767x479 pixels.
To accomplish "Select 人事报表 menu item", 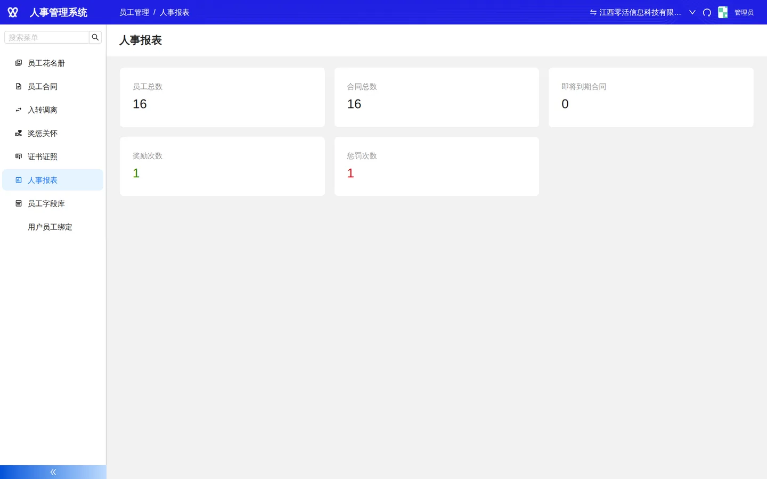I will (x=53, y=180).
